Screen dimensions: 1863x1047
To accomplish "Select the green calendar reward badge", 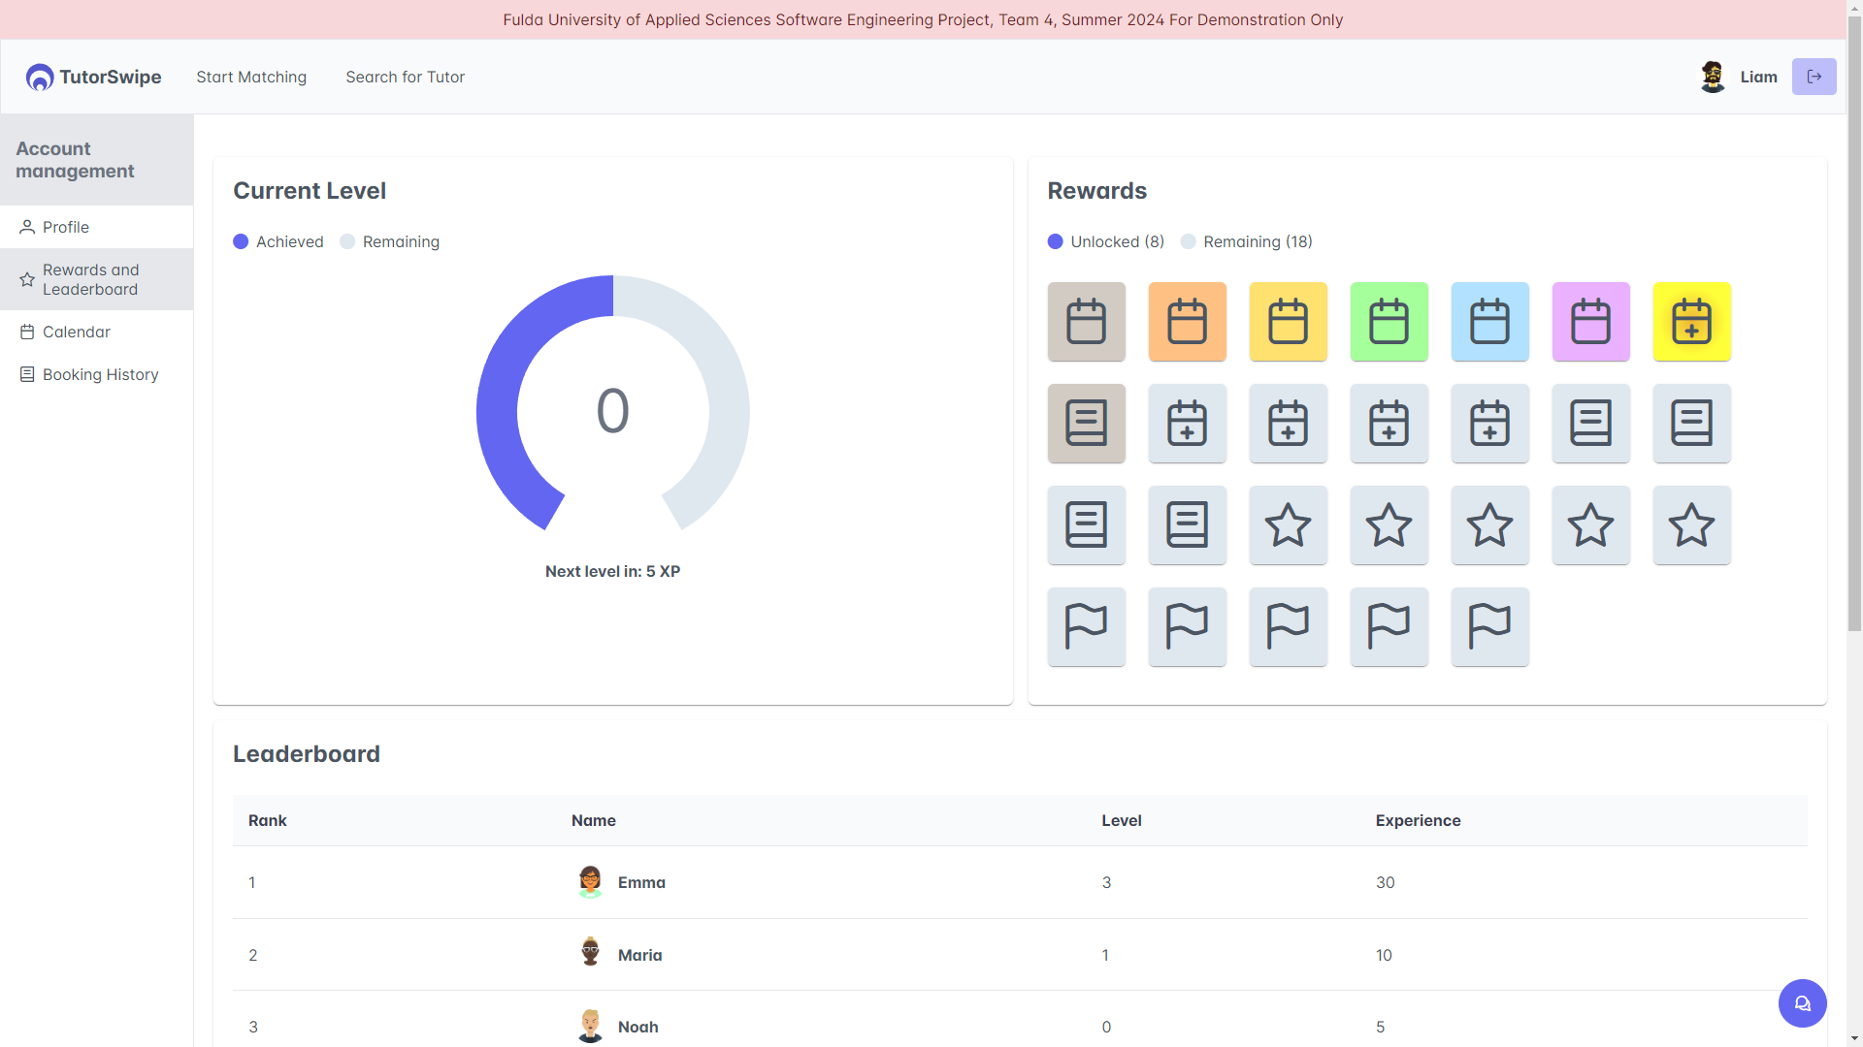I will (1389, 322).
